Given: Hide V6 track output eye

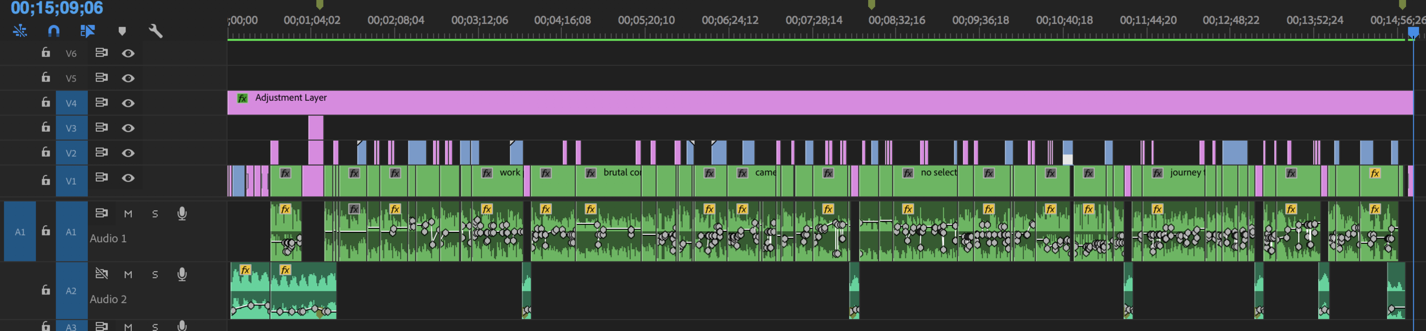Looking at the screenshot, I should [128, 53].
